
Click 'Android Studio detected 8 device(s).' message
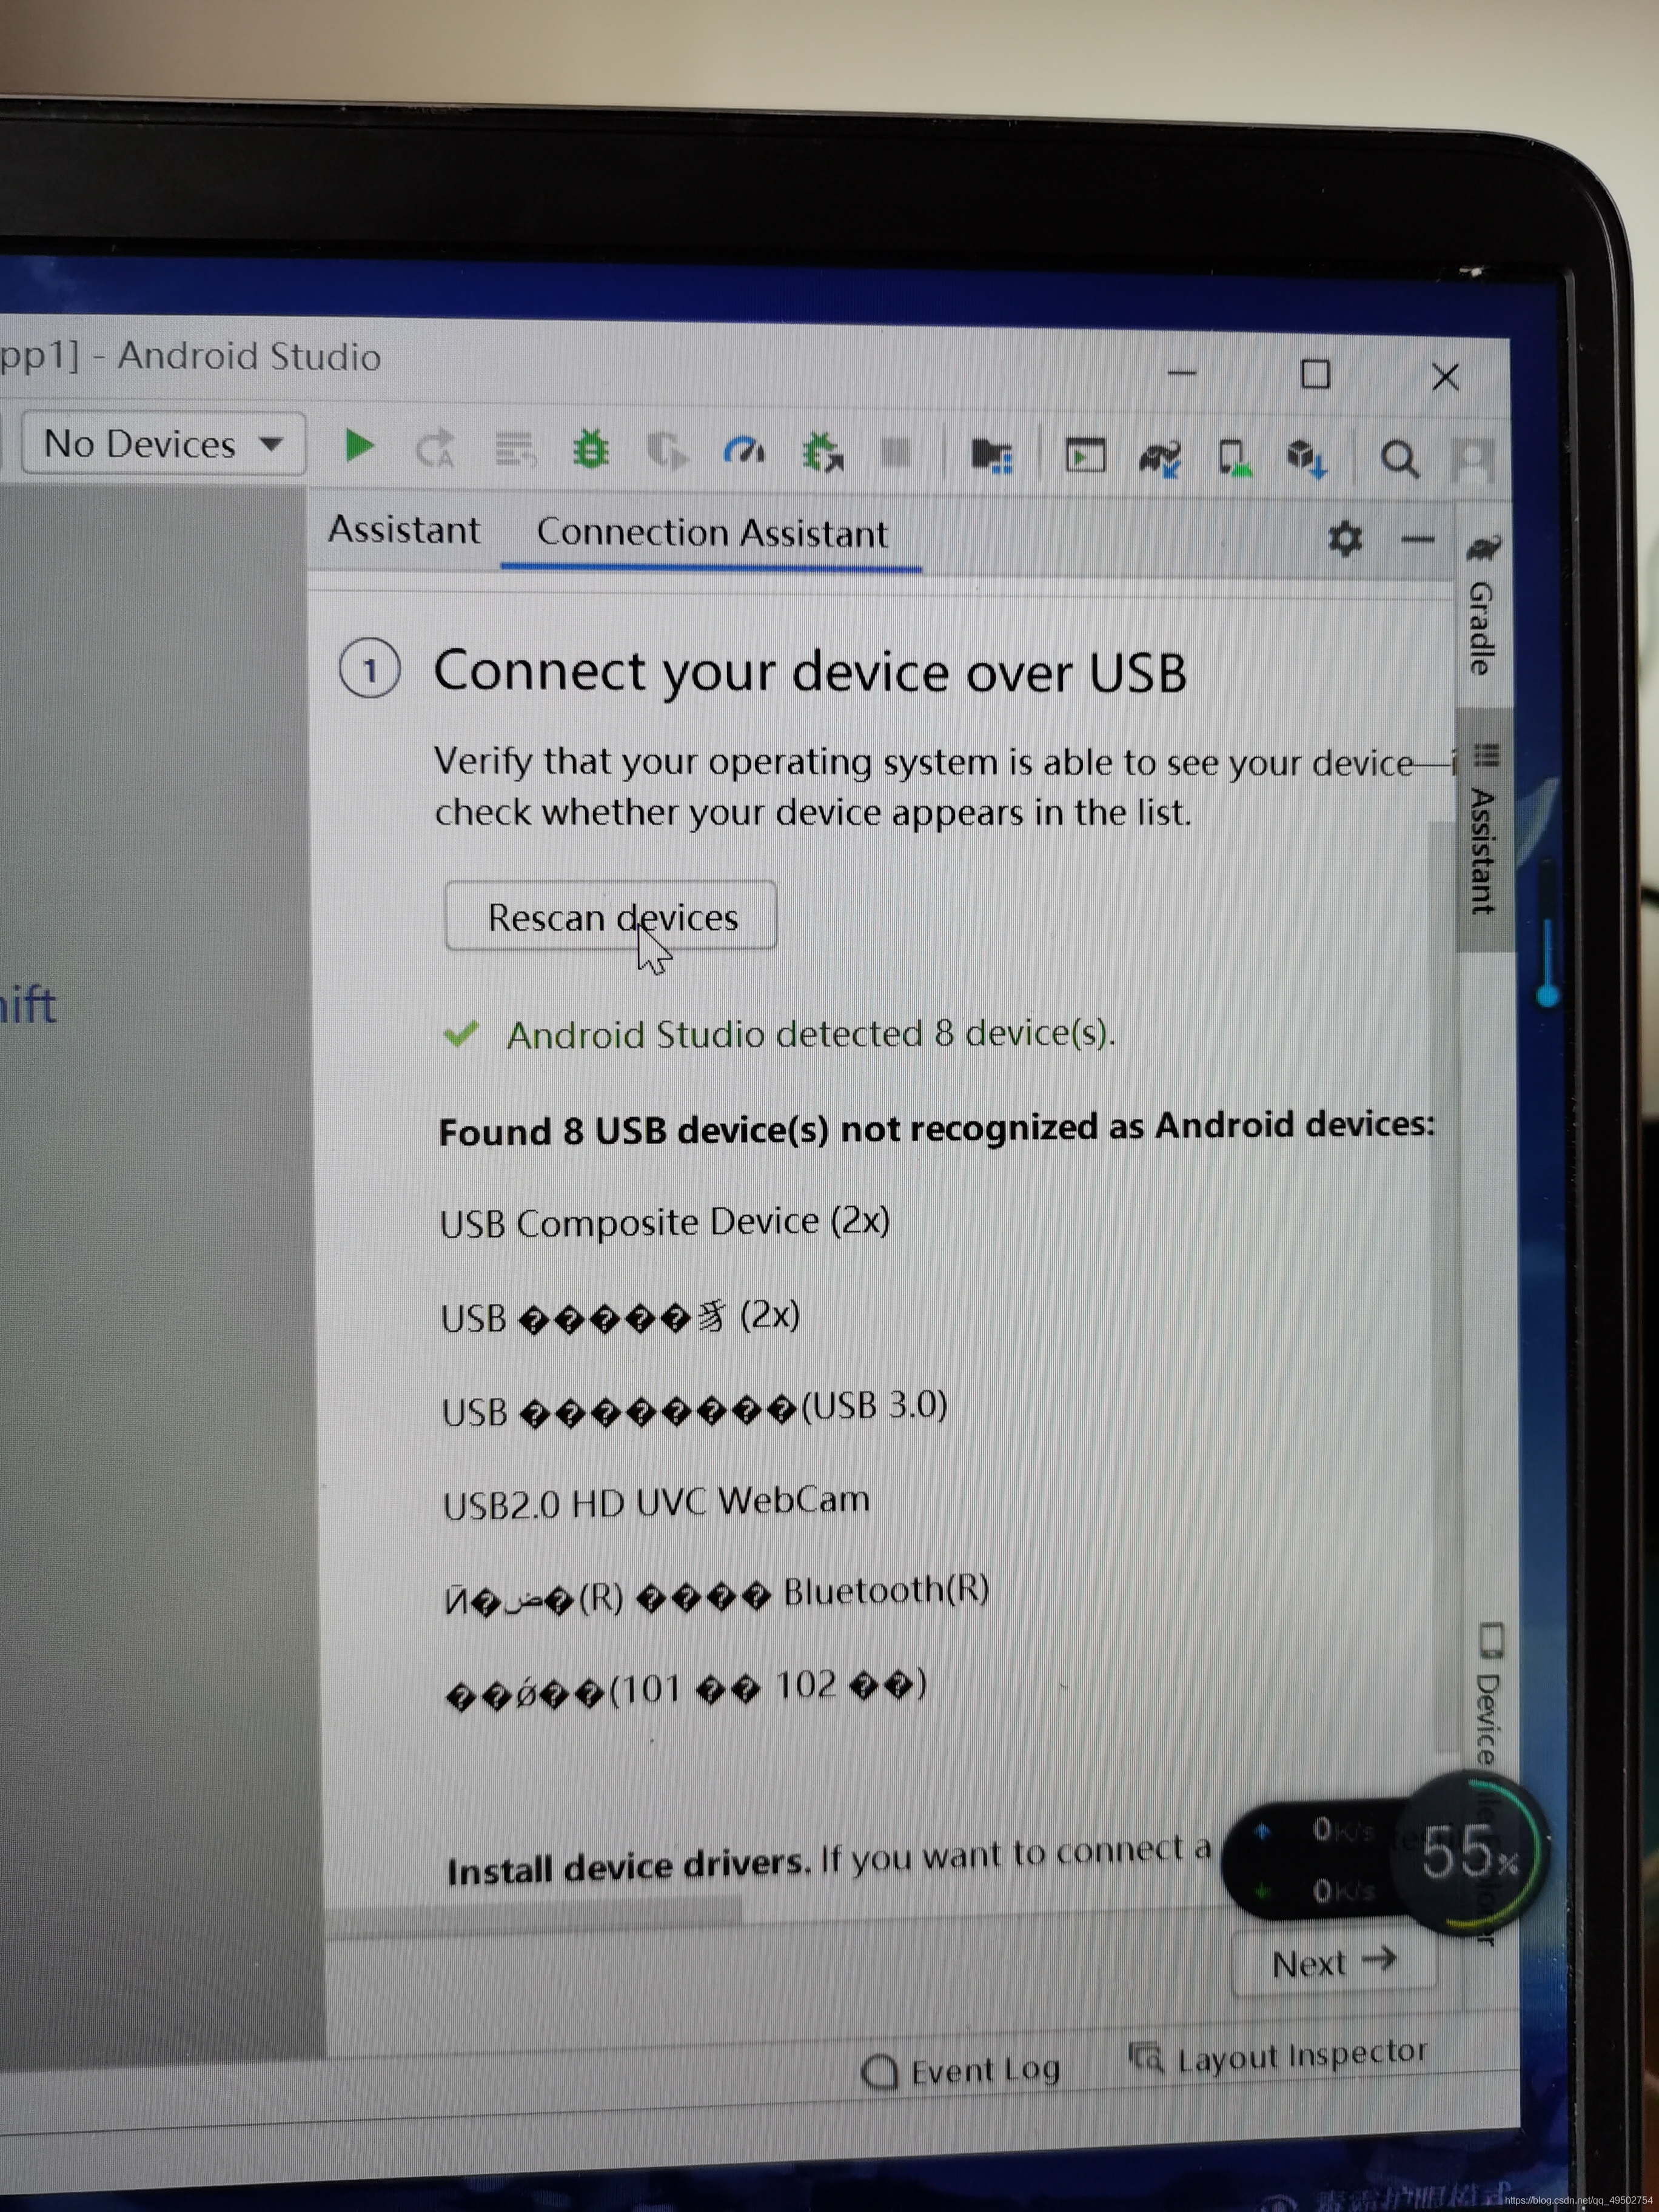pos(810,1033)
